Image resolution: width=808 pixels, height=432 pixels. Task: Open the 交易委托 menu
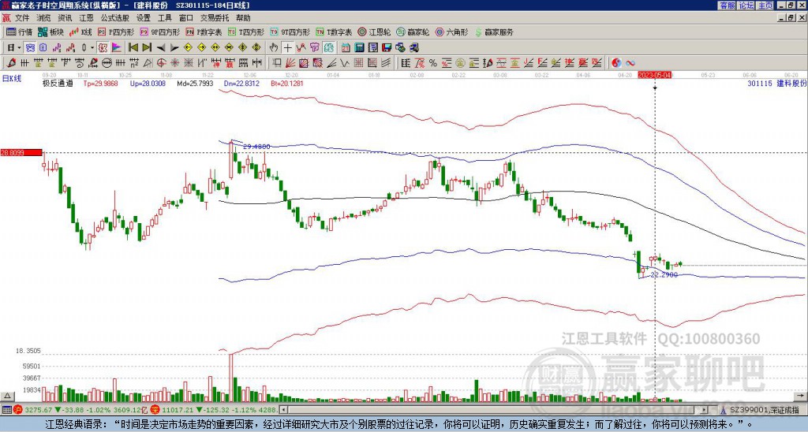[x=215, y=18]
